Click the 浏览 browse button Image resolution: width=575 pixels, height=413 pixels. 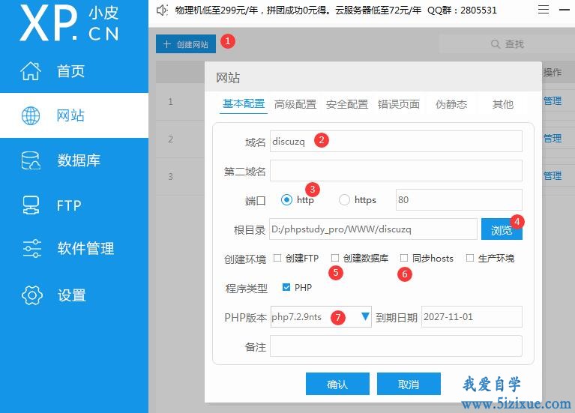[x=502, y=229]
